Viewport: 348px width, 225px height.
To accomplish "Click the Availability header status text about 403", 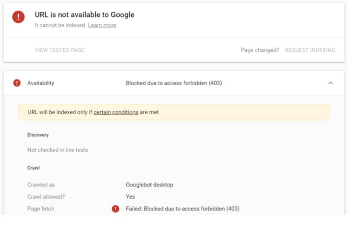I will [174, 83].
